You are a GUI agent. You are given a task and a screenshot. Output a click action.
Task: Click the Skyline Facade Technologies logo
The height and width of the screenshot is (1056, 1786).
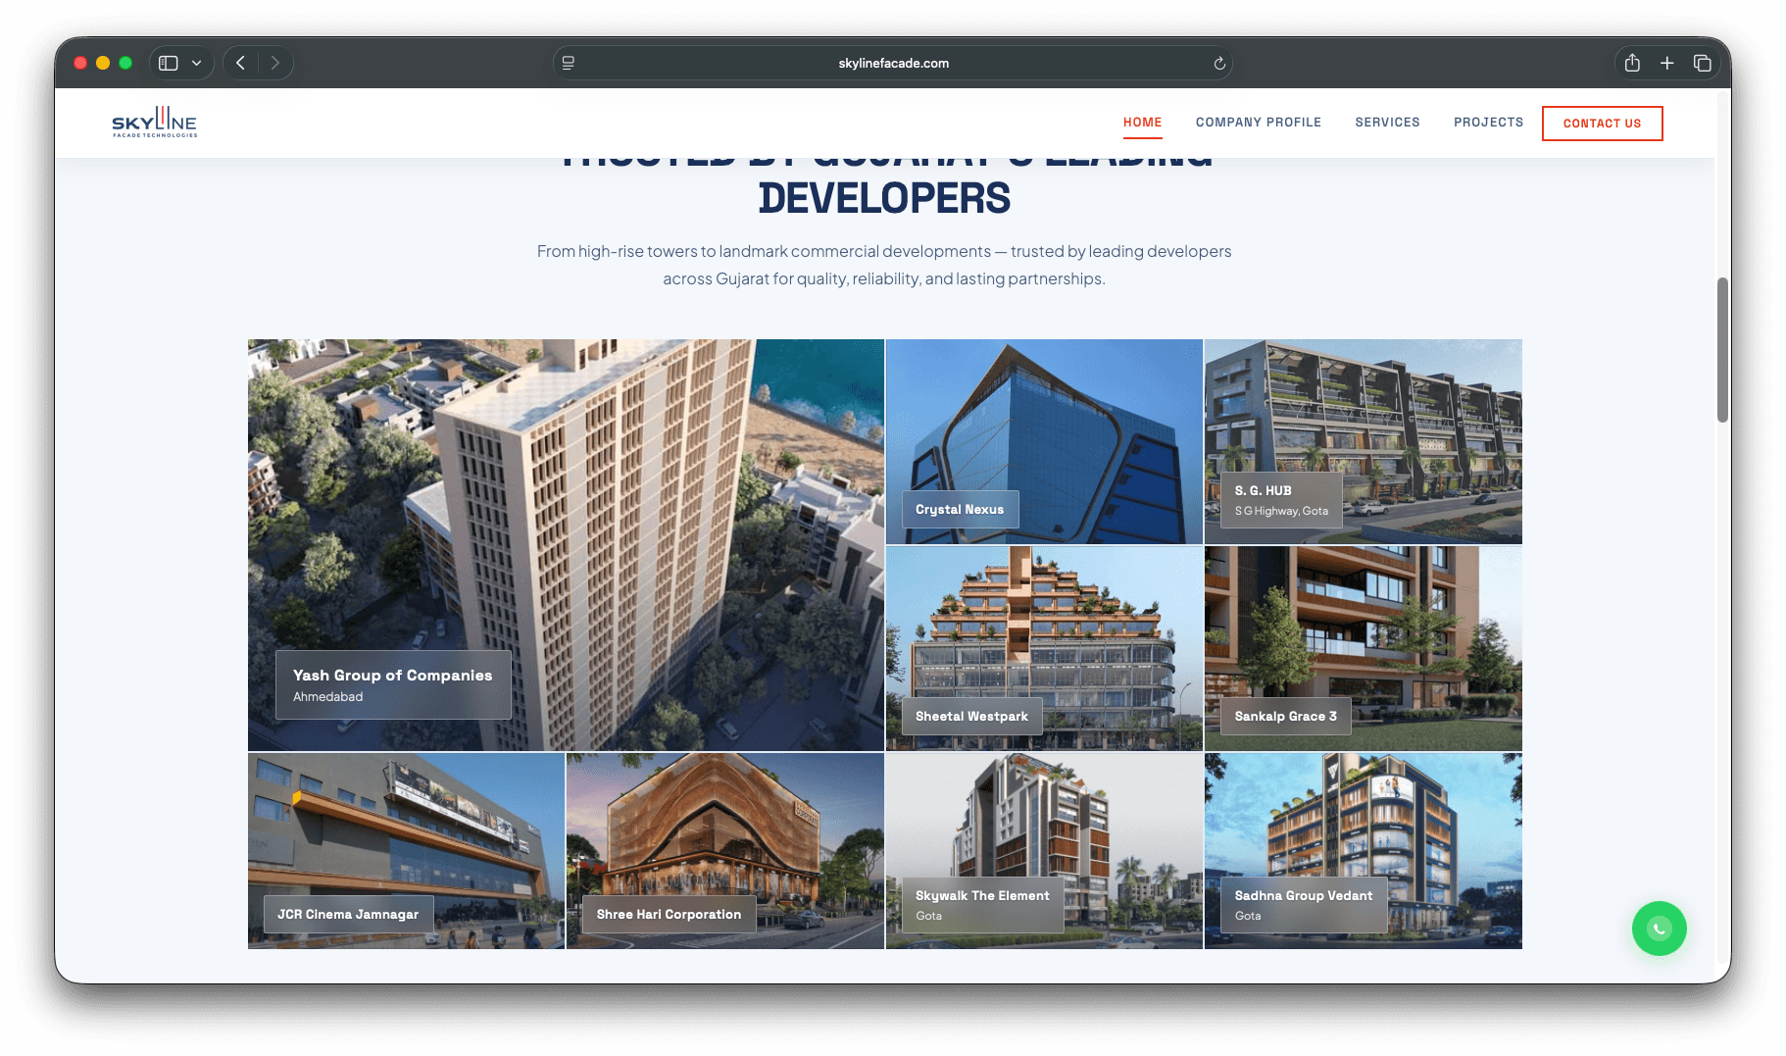(x=155, y=123)
